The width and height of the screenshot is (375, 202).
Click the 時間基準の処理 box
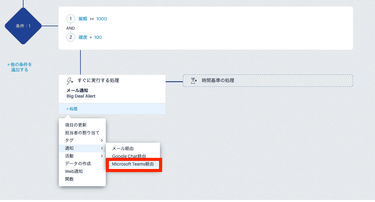click(268, 81)
